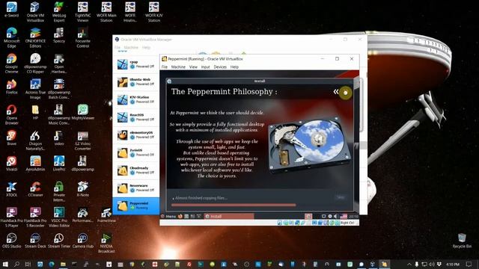Screen dimensions: 479x269
Task: Open Help menu in Peppermint VM window
Action: 234,67
